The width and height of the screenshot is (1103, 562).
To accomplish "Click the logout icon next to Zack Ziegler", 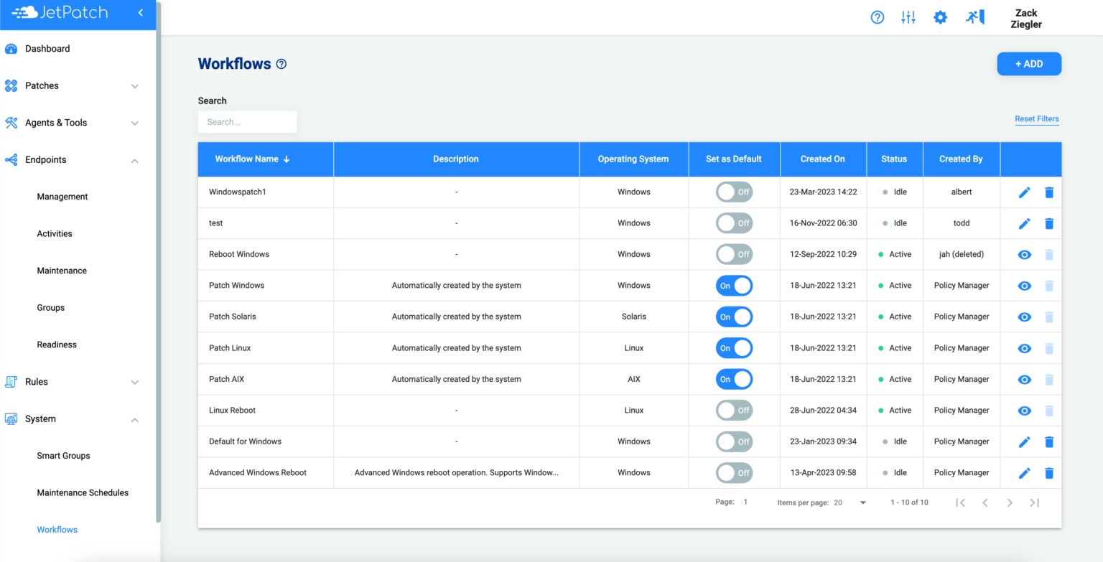I will [x=974, y=17].
